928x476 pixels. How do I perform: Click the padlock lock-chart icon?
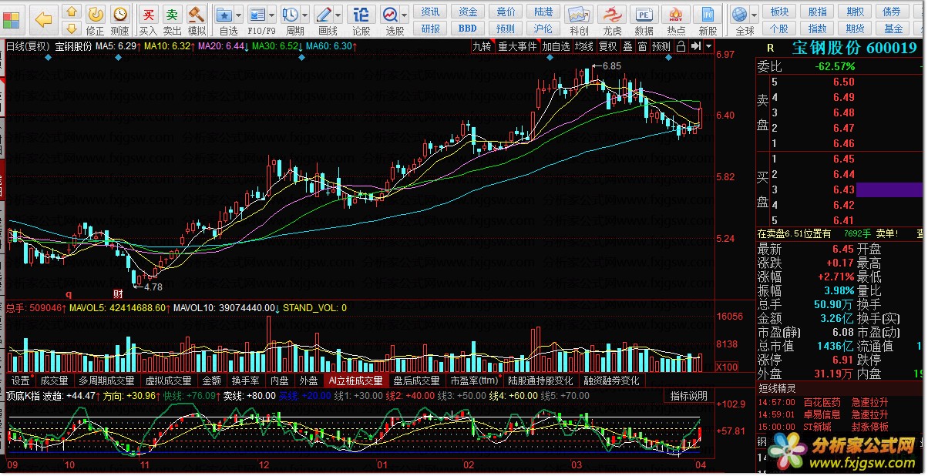680,46
